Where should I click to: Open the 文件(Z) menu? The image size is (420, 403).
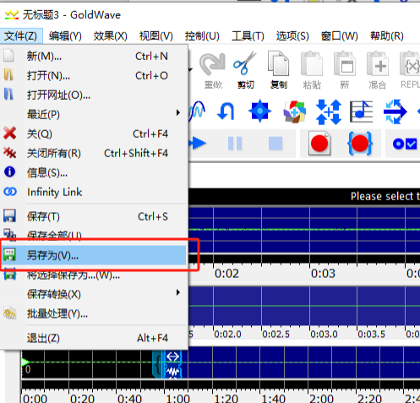coord(21,36)
